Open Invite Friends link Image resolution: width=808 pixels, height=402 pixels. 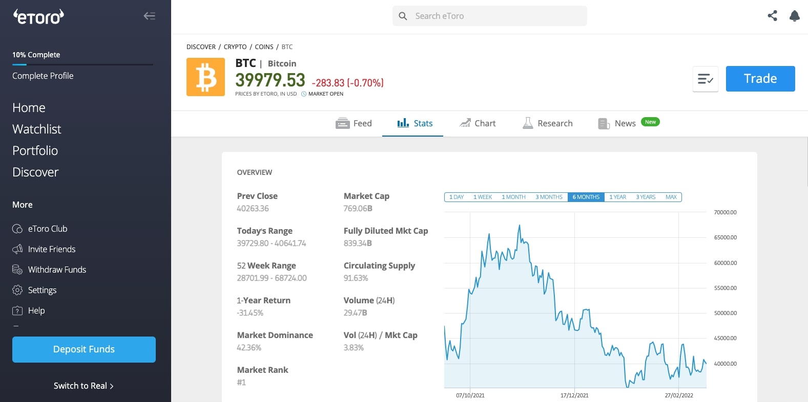(52, 249)
